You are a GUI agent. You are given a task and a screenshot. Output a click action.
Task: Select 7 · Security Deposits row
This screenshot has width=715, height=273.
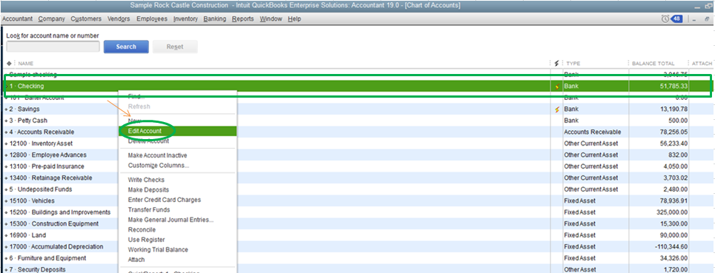357,269
